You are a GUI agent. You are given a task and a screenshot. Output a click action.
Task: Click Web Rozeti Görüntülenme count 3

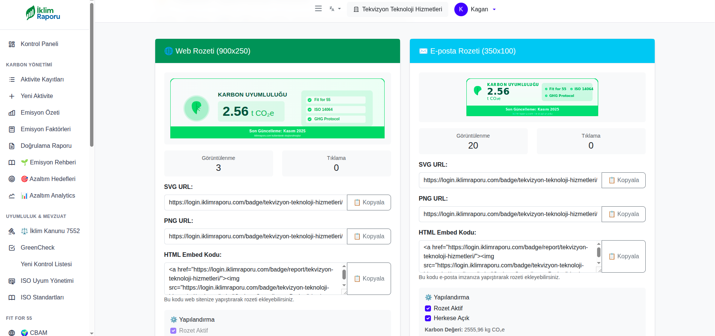point(218,168)
